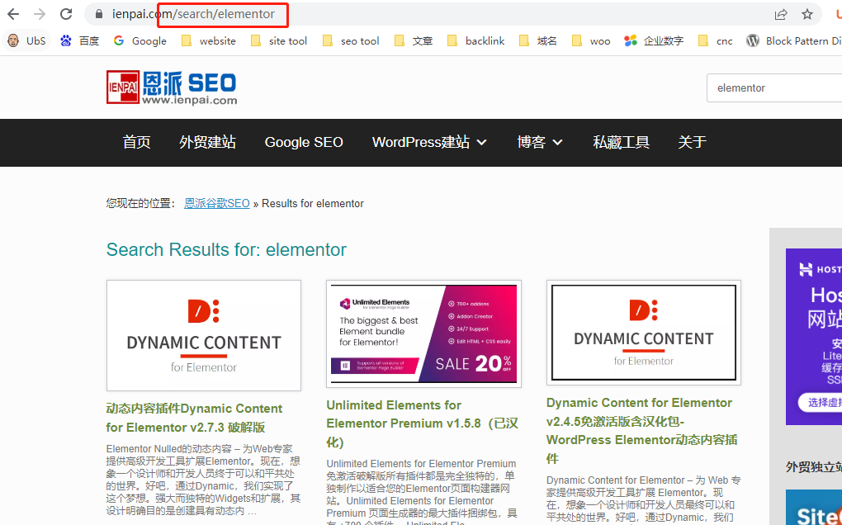
Task: Open the black-bordered Dynamic Content thumbnail
Action: [x=644, y=333]
